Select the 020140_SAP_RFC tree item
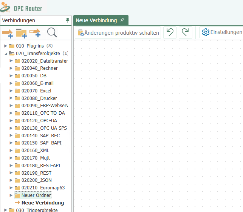 tap(40, 136)
